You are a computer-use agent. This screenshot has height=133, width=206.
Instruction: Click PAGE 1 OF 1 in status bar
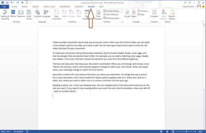(x=6, y=131)
